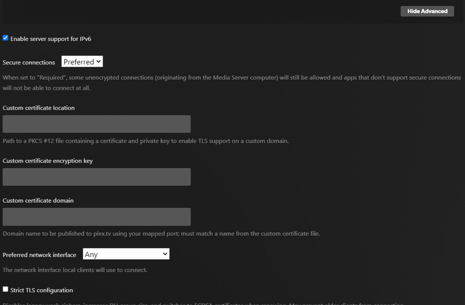The width and height of the screenshot is (465, 305).
Task: Click the Custom certificate encryption key label
Action: [48, 161]
